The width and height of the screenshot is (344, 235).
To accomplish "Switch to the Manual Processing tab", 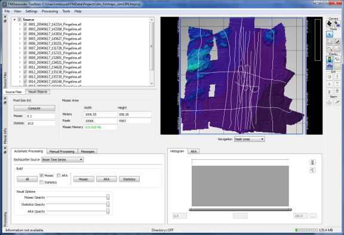I will [62, 151].
